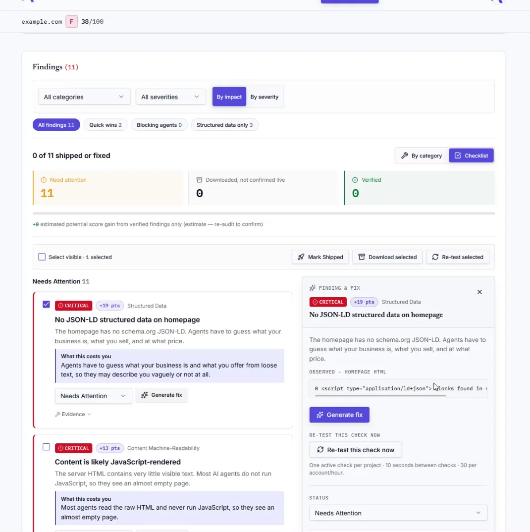The image size is (530, 532).
Task: Switch to Structured data only filter
Action: [224, 125]
